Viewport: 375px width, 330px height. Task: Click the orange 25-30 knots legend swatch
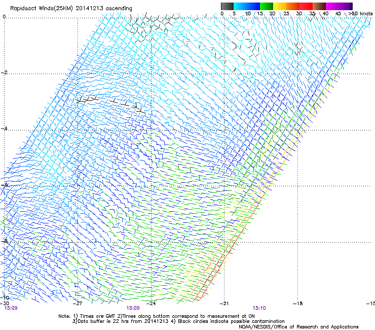[293, 6]
